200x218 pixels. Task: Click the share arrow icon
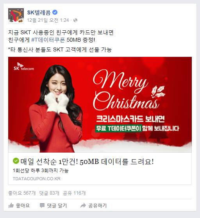point(83,206)
